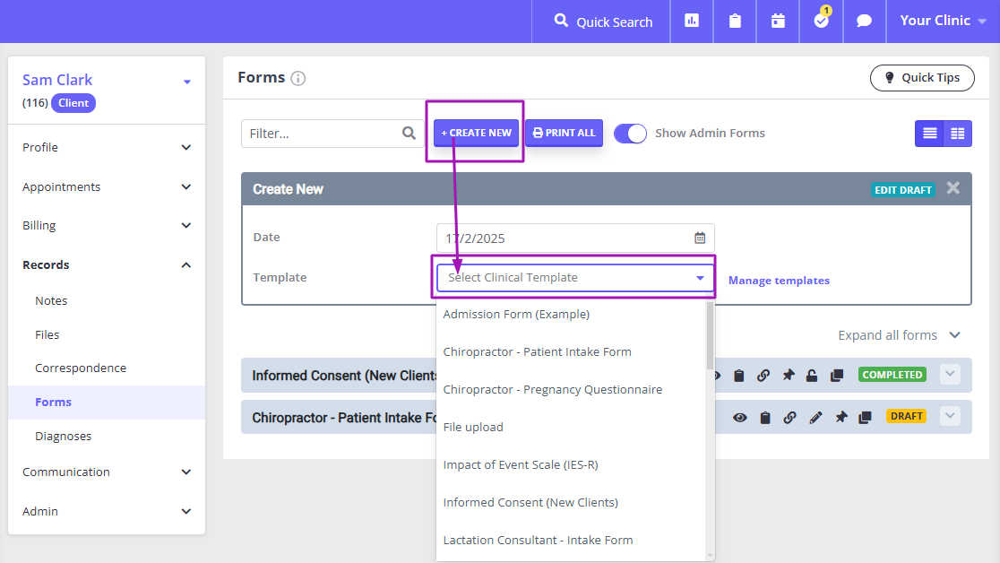Unlock the completed Informed Consent form
This screenshot has width=1000, height=563.
point(811,375)
